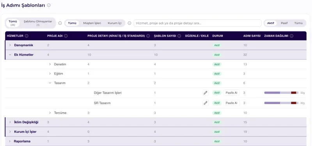Expand the Tercüme project row
The image size is (312, 146).
[50, 113]
